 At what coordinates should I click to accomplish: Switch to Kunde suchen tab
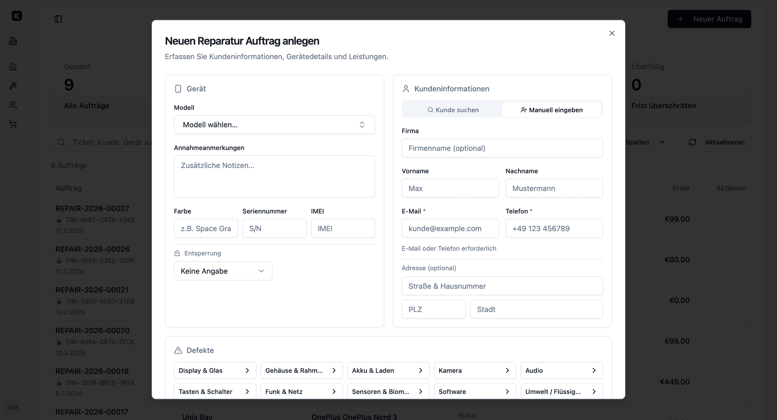452,110
